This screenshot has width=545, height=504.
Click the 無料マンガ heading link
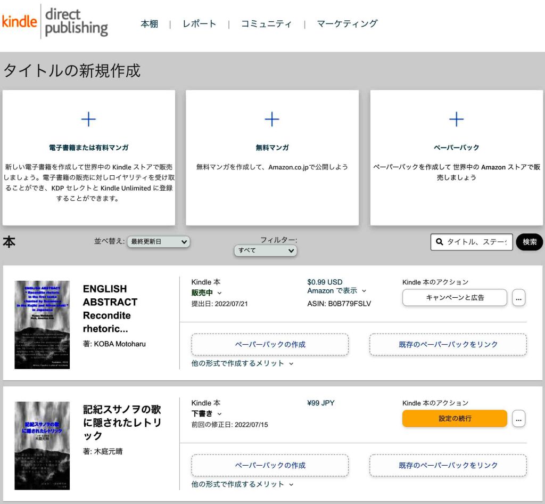pos(272,148)
